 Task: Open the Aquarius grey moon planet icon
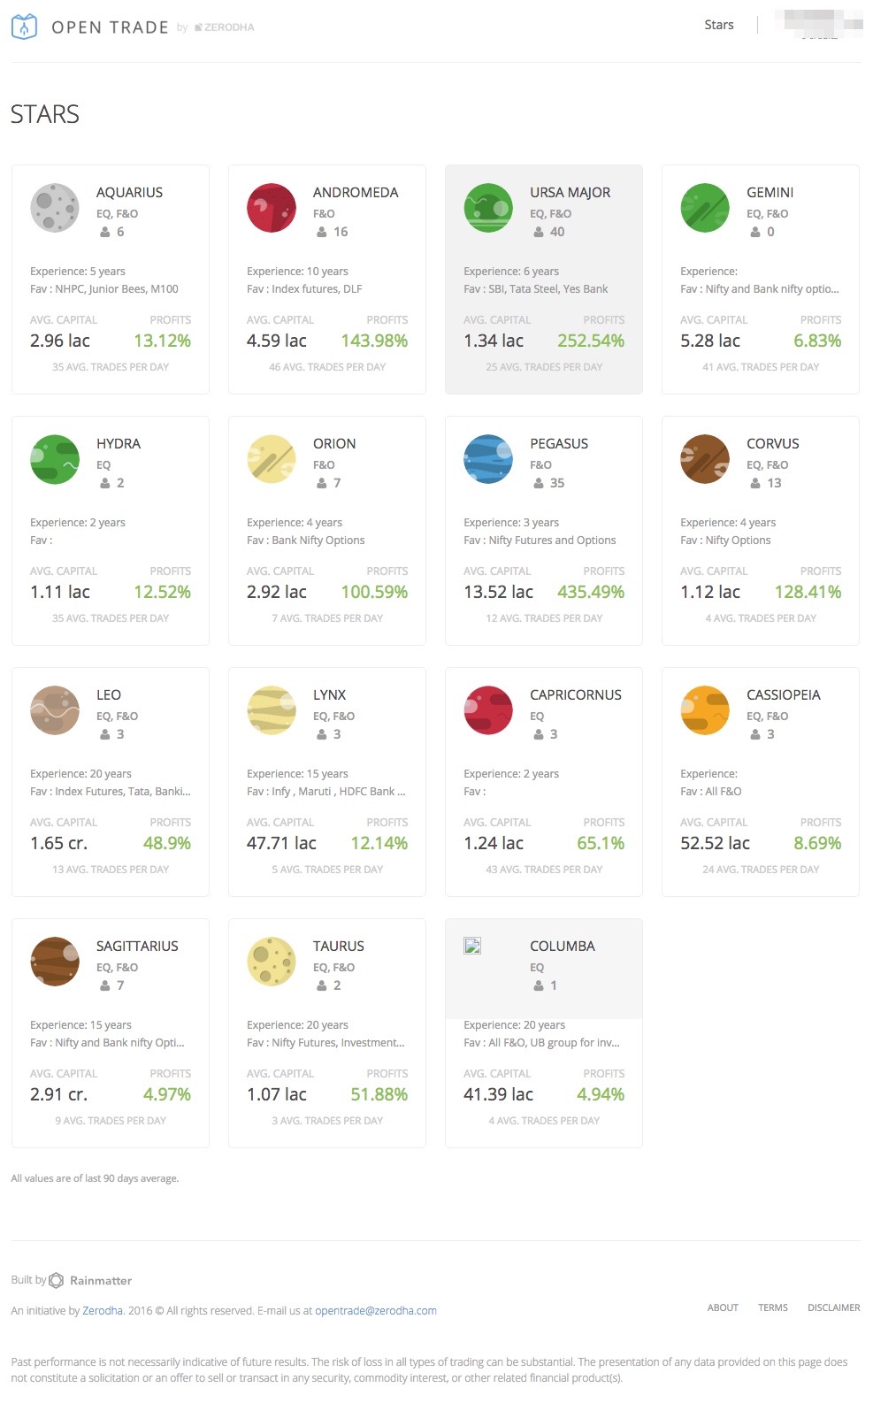[55, 208]
